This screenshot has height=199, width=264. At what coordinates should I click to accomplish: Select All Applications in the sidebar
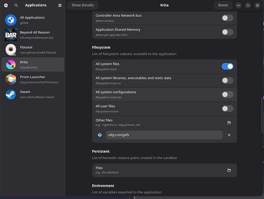(33, 20)
